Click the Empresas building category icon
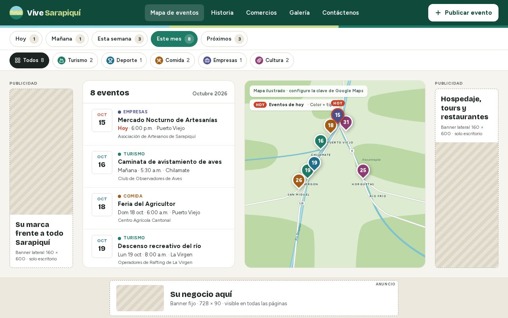This screenshot has width=508, height=318. 207,60
